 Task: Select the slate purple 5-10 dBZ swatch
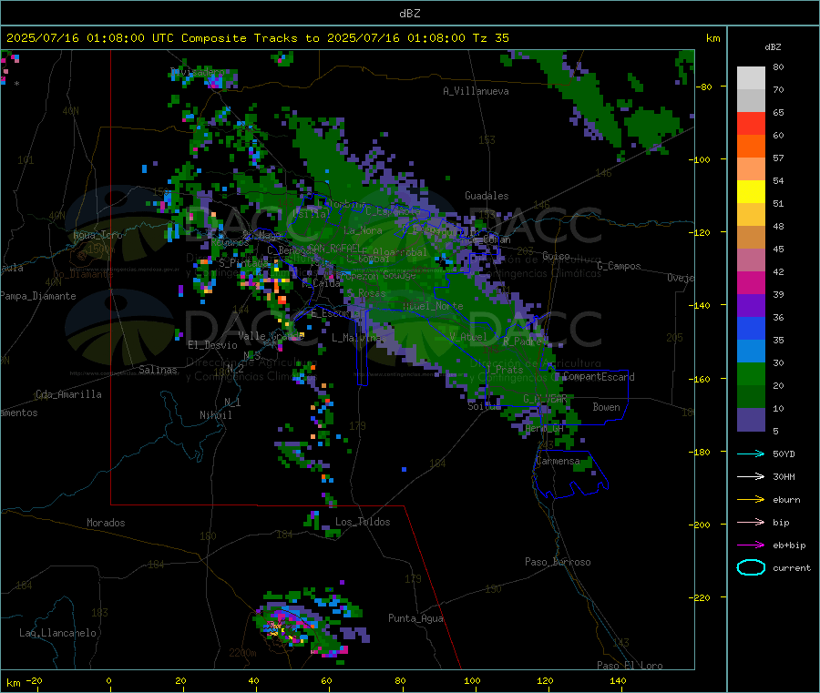[x=751, y=420]
